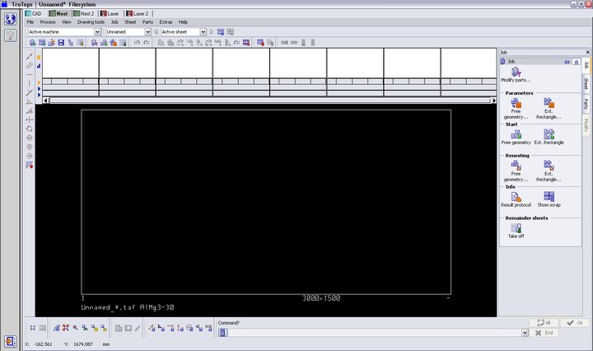Click the snap points icon in bottom toolbar
This screenshot has width=593, height=351.
33,328
